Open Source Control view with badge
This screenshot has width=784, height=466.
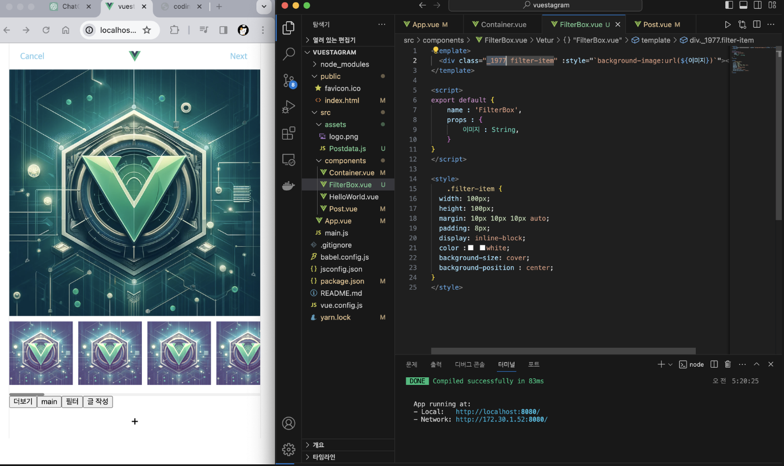coord(288,80)
